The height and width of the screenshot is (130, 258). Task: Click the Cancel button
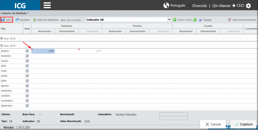(x=213, y=124)
